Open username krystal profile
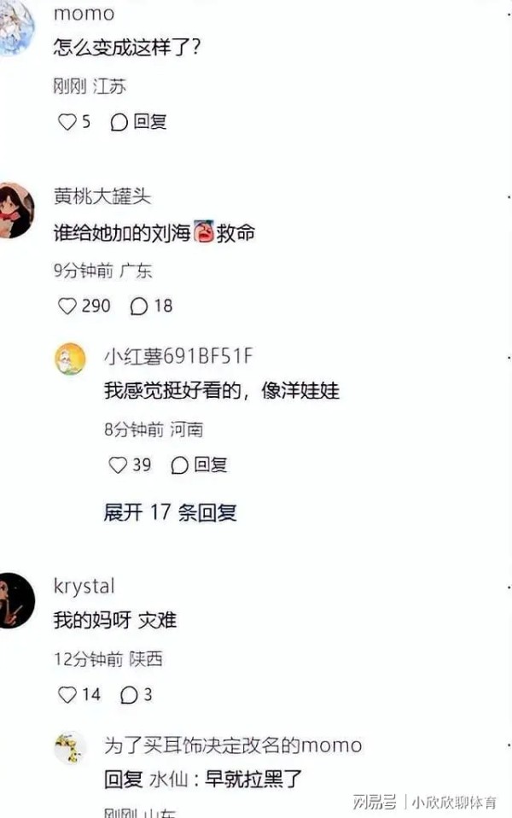The height and width of the screenshot is (818, 512). pyautogui.click(x=84, y=587)
